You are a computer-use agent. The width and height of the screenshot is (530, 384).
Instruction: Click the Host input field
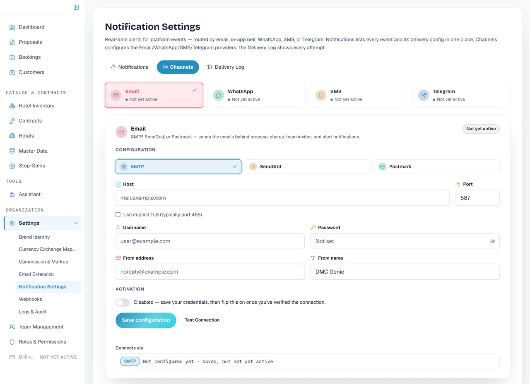tap(282, 198)
